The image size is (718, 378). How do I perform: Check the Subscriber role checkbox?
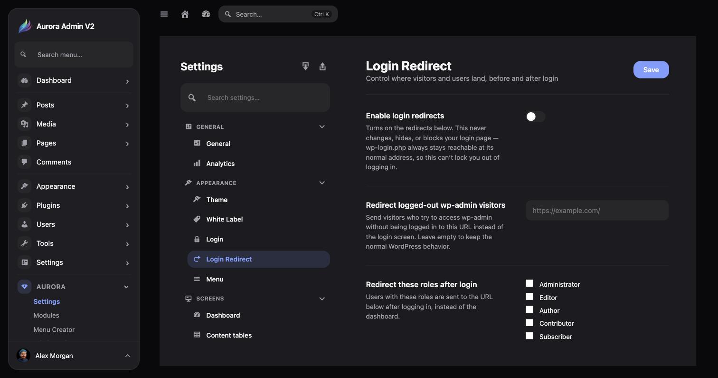tap(529, 336)
